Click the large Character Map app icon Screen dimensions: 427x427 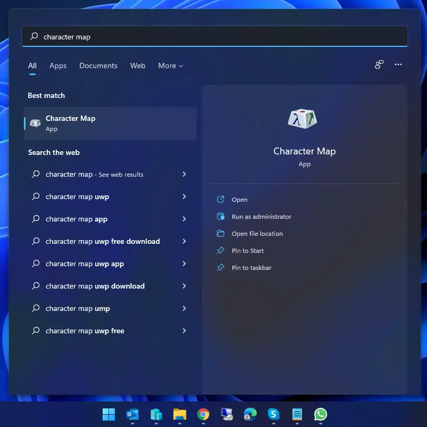coord(304,118)
